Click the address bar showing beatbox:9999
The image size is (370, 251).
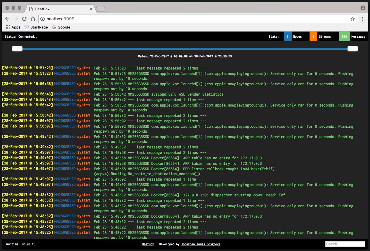197,19
